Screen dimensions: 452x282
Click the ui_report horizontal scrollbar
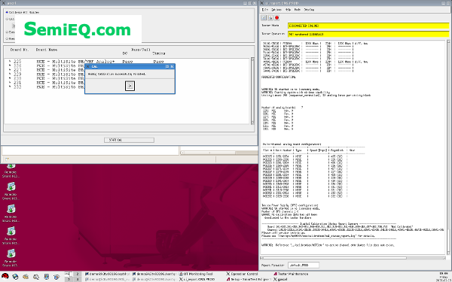point(353,258)
